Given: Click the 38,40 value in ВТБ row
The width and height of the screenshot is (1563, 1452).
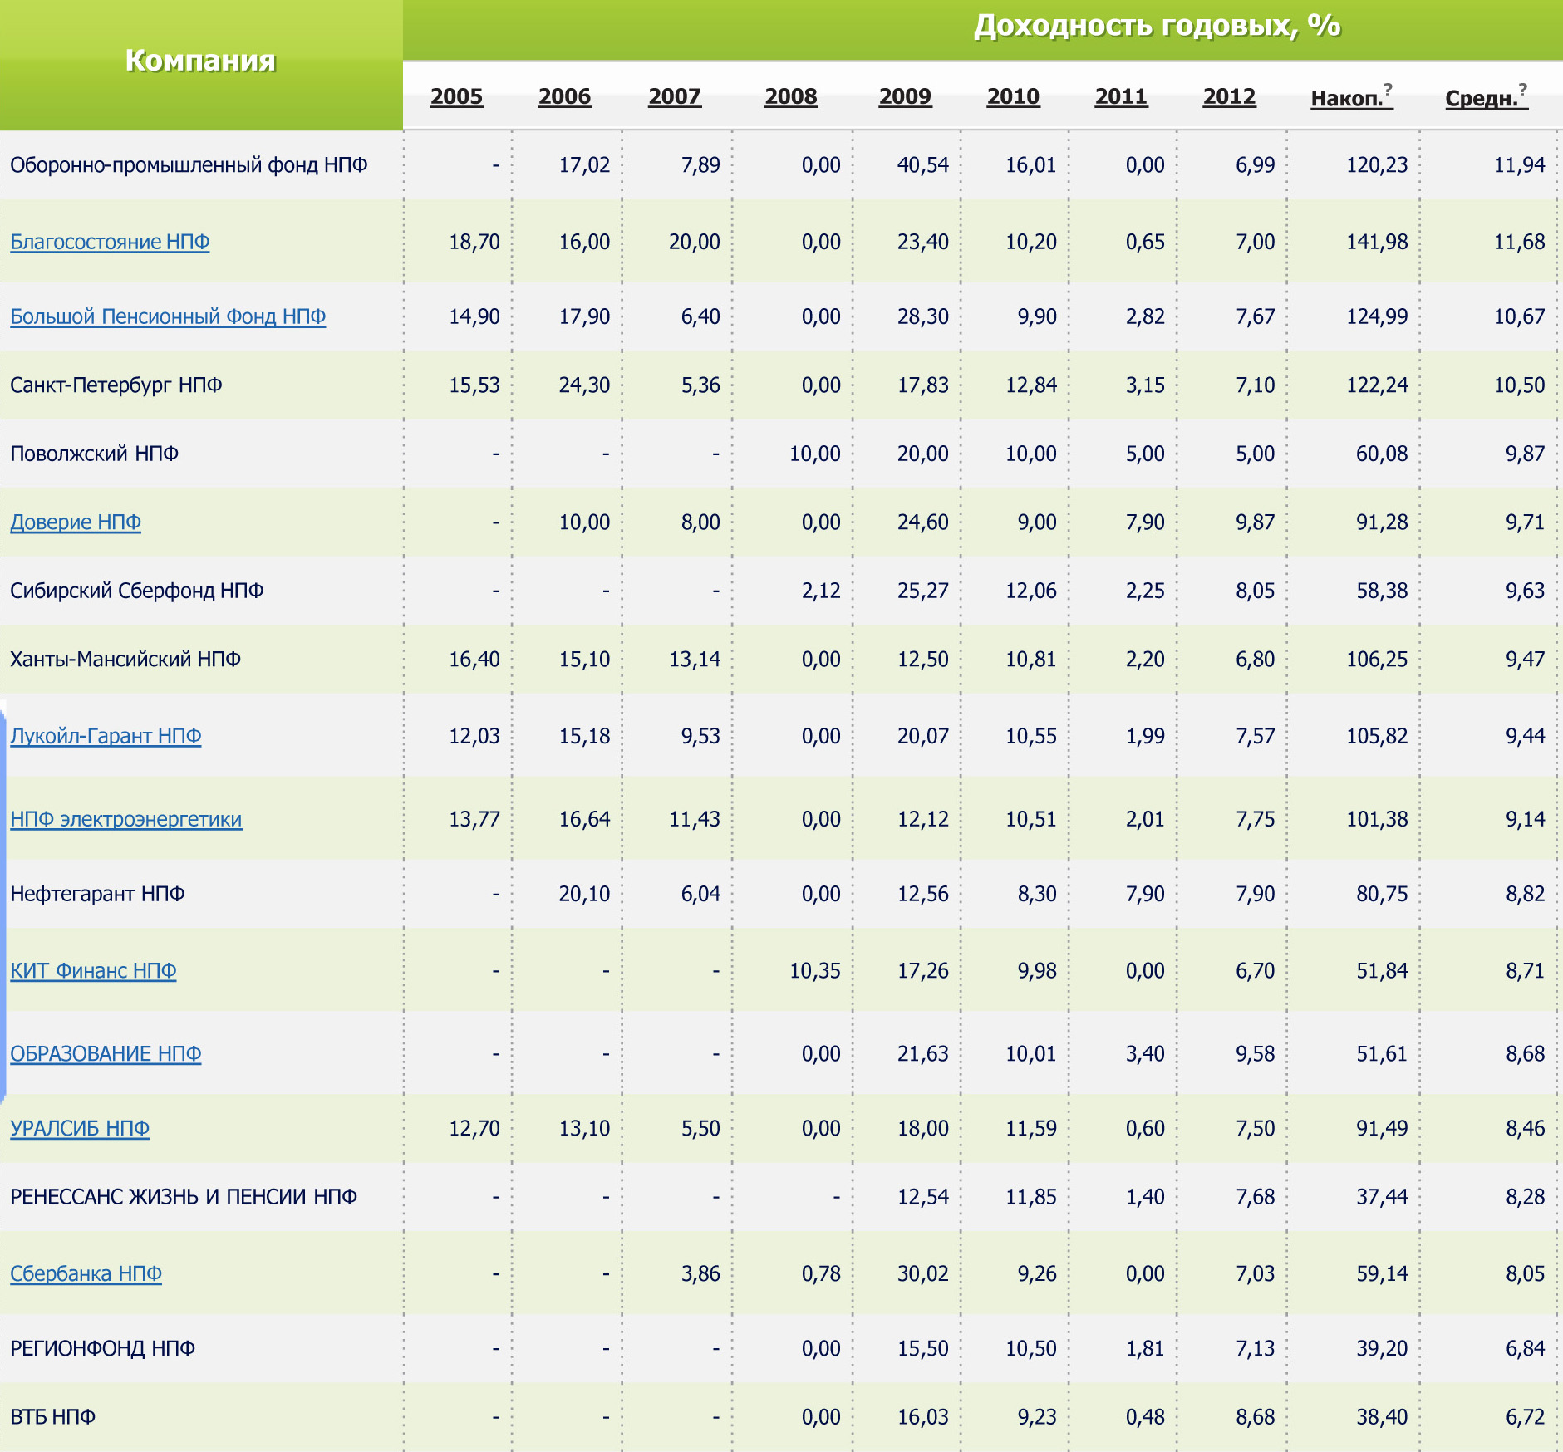Looking at the screenshot, I should tap(1382, 1417).
